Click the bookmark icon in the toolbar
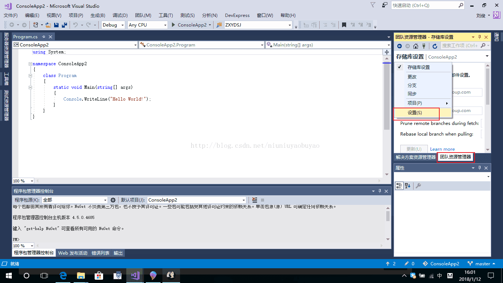The width and height of the screenshot is (503, 283). pyautogui.click(x=344, y=25)
